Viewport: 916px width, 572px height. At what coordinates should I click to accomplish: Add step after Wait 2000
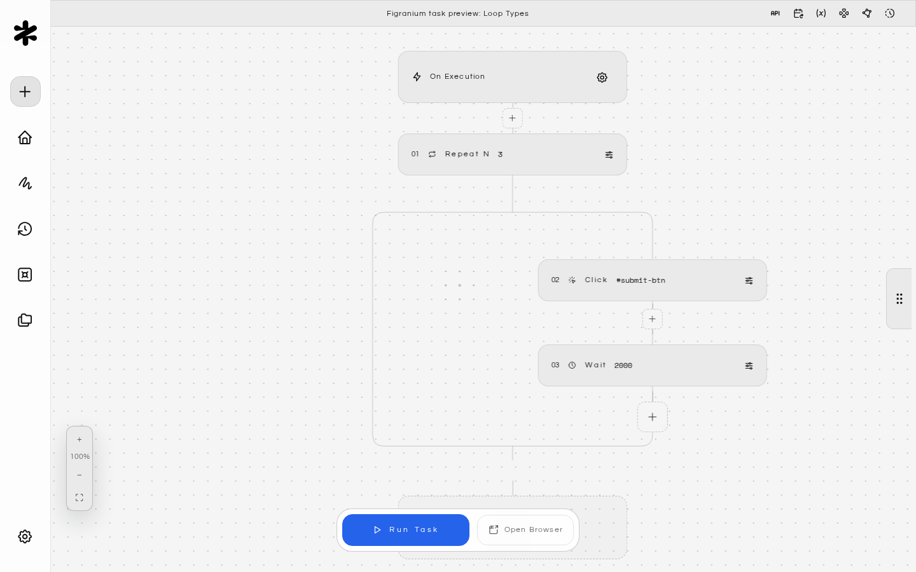tap(653, 417)
